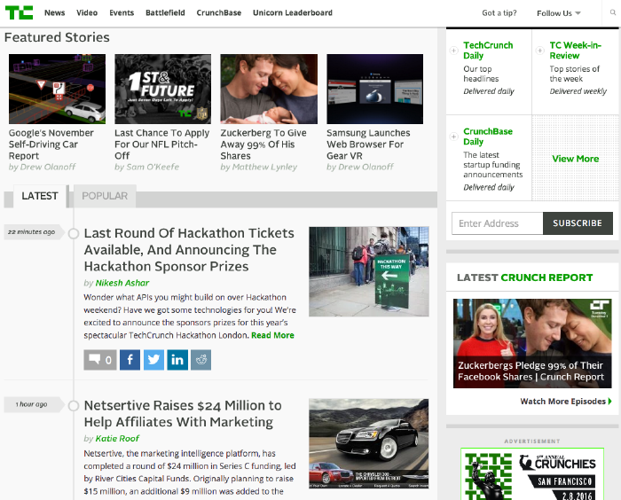621x500 pixels.
Task: Click CrunchBase Daily newsletter title
Action: point(488,137)
